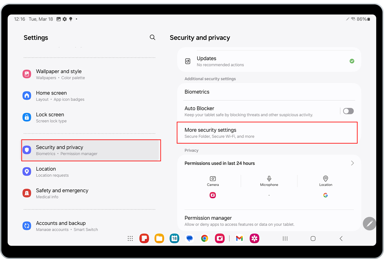Tap the Location permission pin icon
Screen dimensions: 386x259
[x=325, y=179]
